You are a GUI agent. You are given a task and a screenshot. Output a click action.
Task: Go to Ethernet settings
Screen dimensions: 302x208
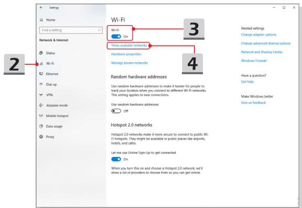(52, 74)
